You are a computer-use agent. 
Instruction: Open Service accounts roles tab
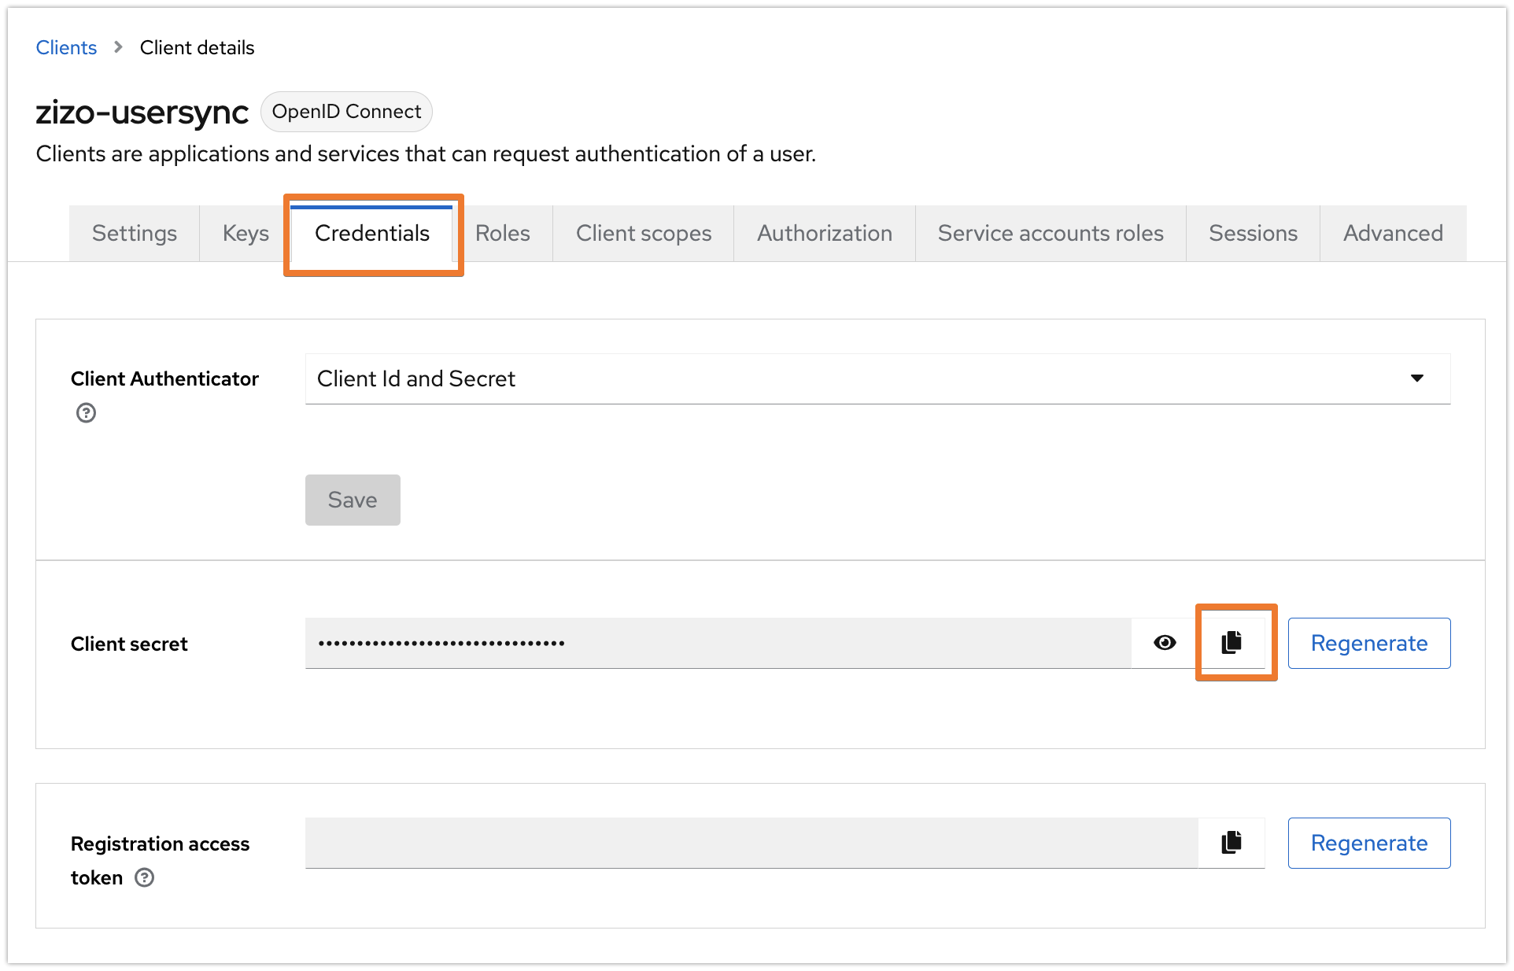coord(1051,233)
